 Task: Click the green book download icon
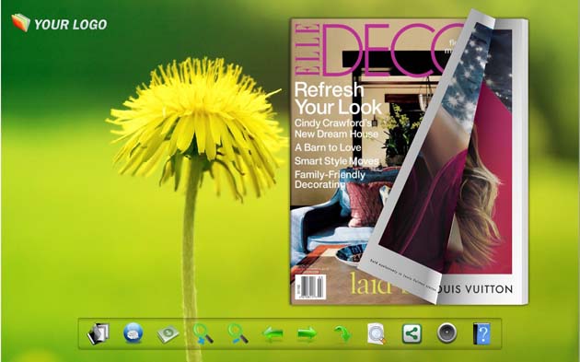tap(168, 333)
